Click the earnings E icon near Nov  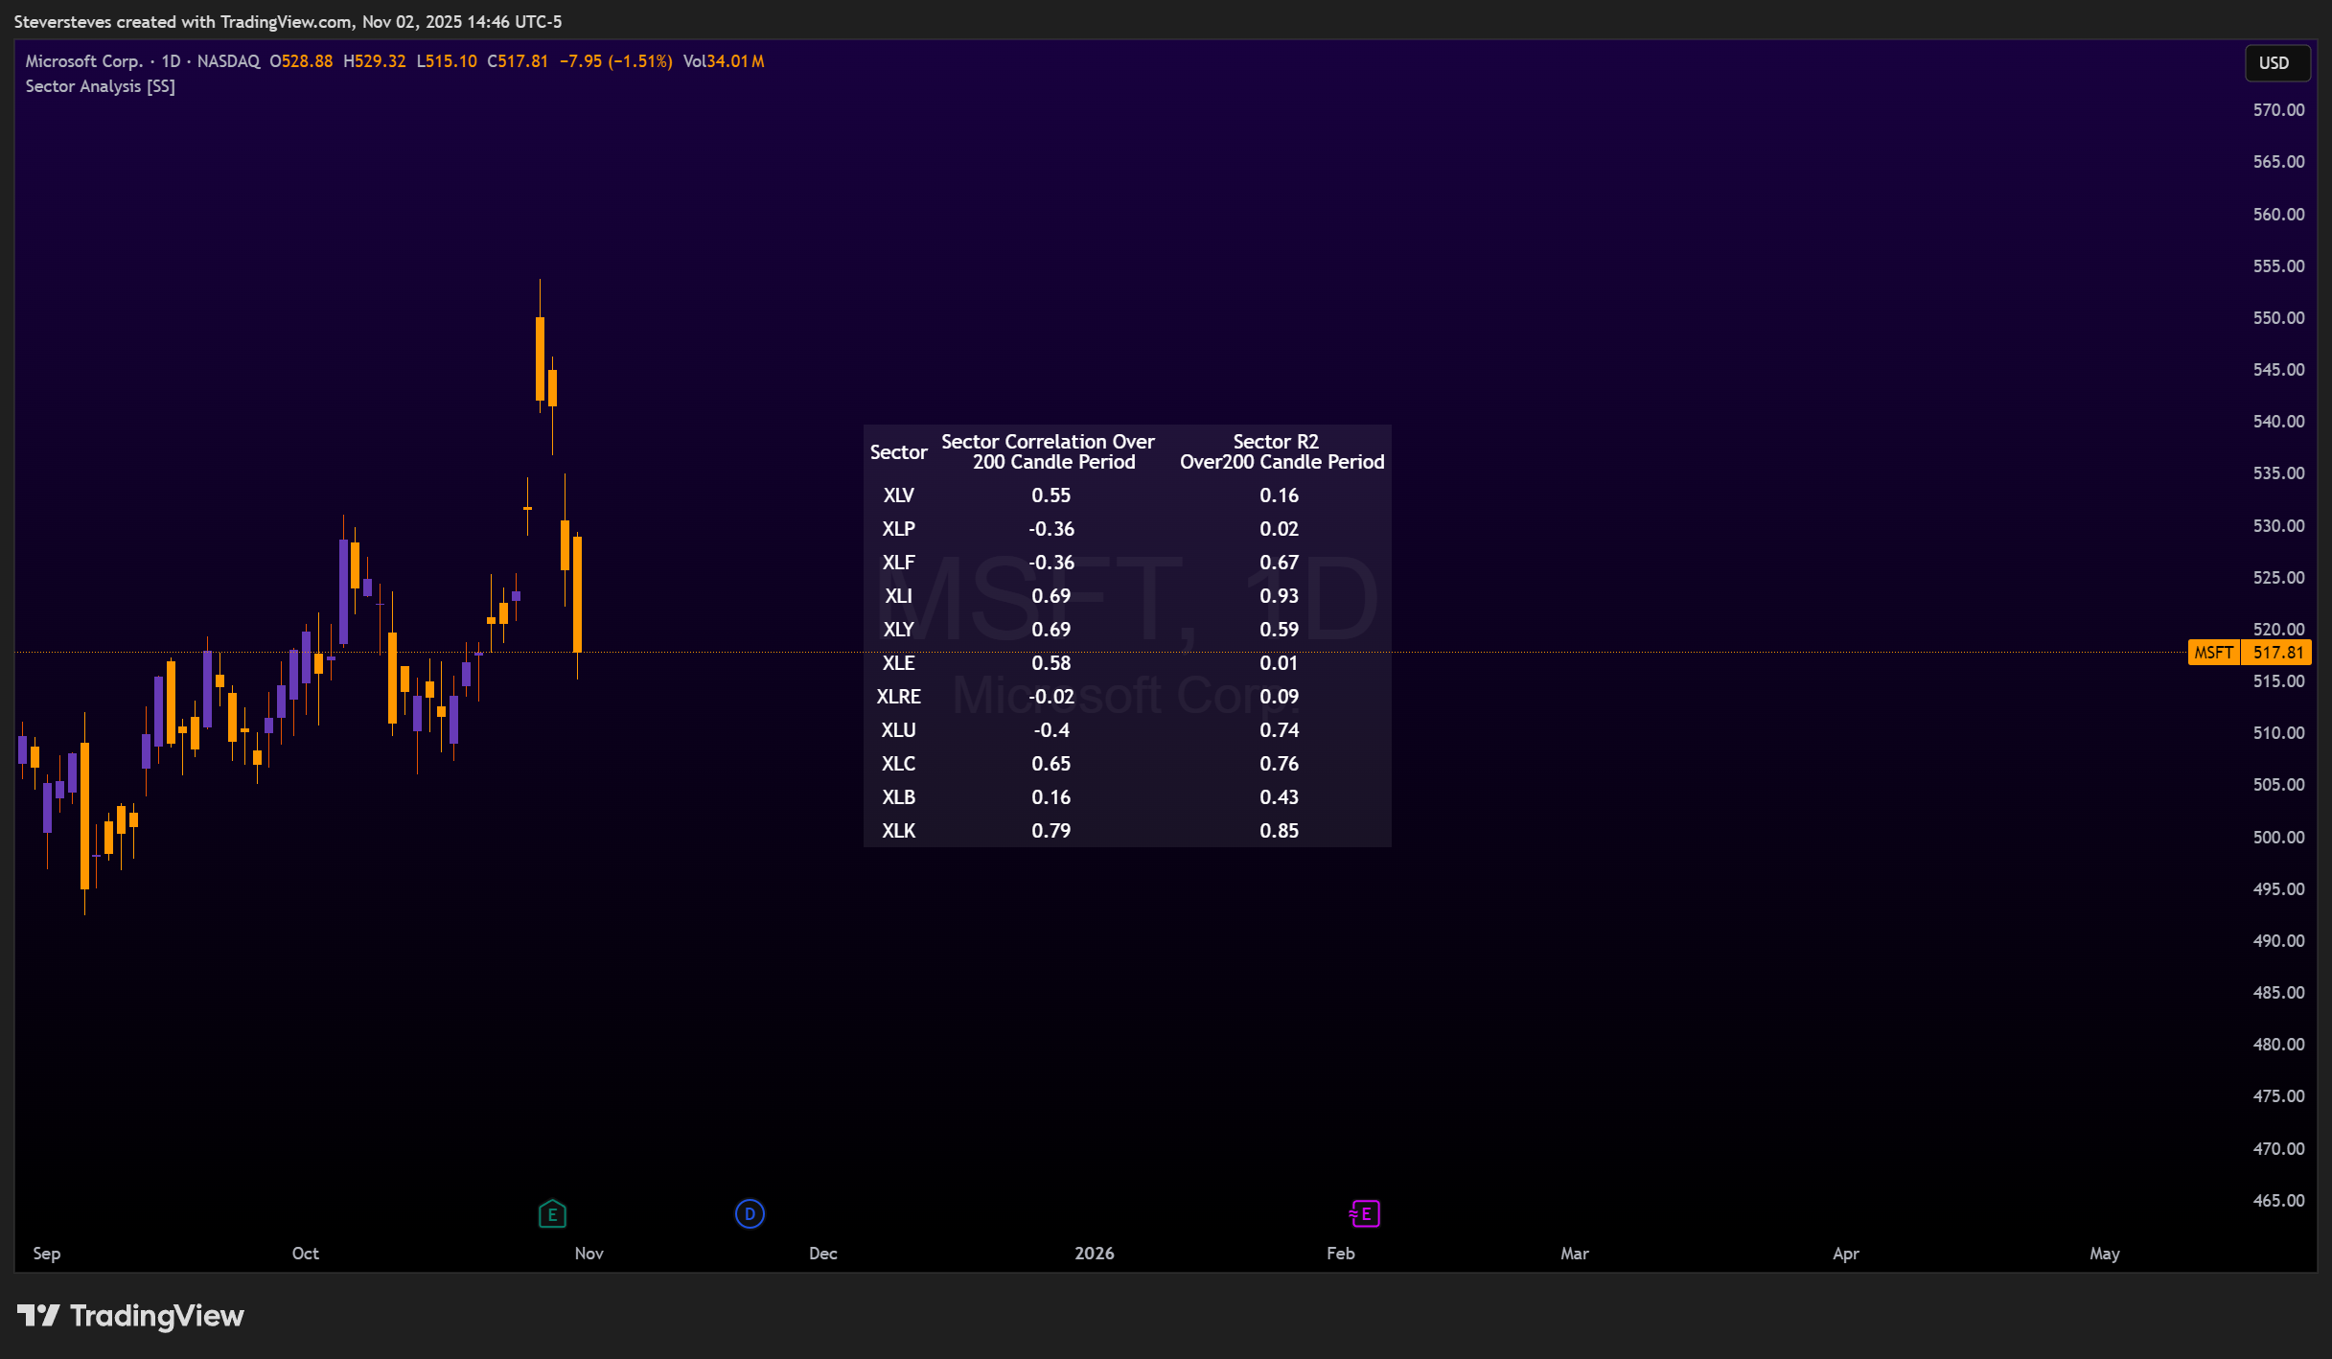coord(552,1214)
